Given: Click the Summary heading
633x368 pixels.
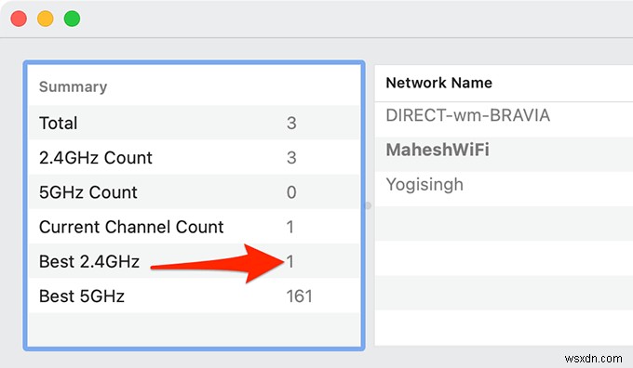Looking at the screenshot, I should (x=73, y=86).
